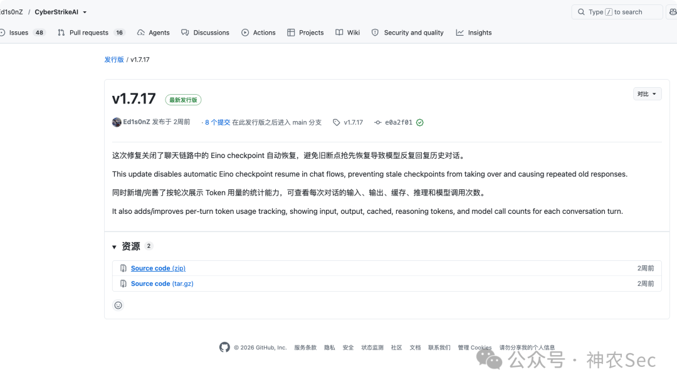677x387 pixels.
Task: Click the CyberStrikeAI repository name
Action: (x=56, y=12)
